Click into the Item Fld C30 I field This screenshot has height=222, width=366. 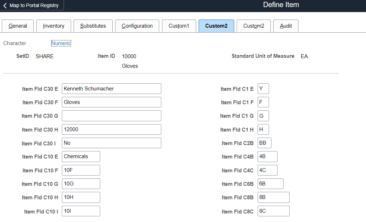pos(111,143)
